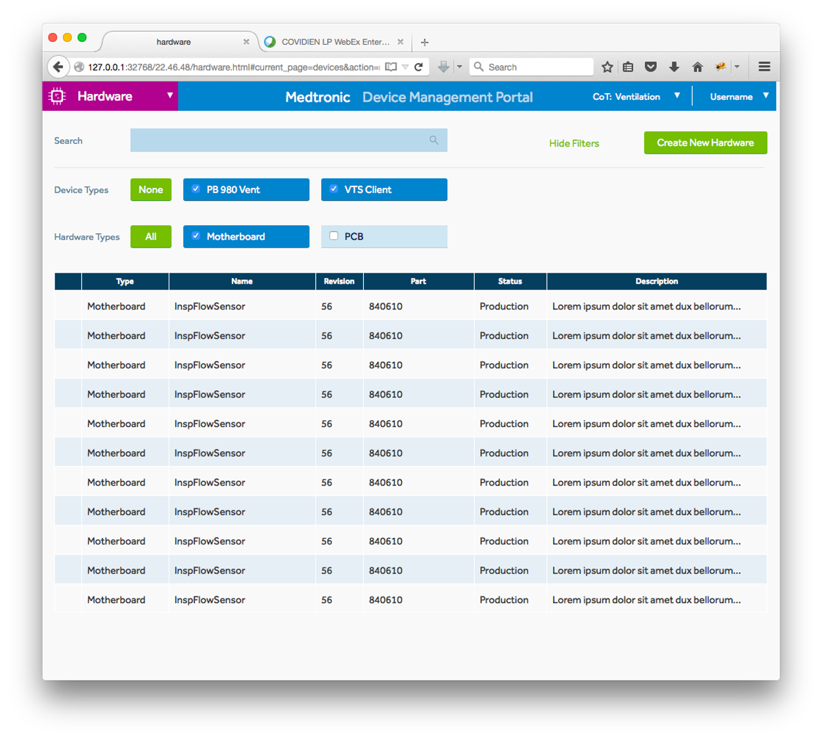Sort table by Part column header
Viewport: 821px width, 739px height.
418,281
